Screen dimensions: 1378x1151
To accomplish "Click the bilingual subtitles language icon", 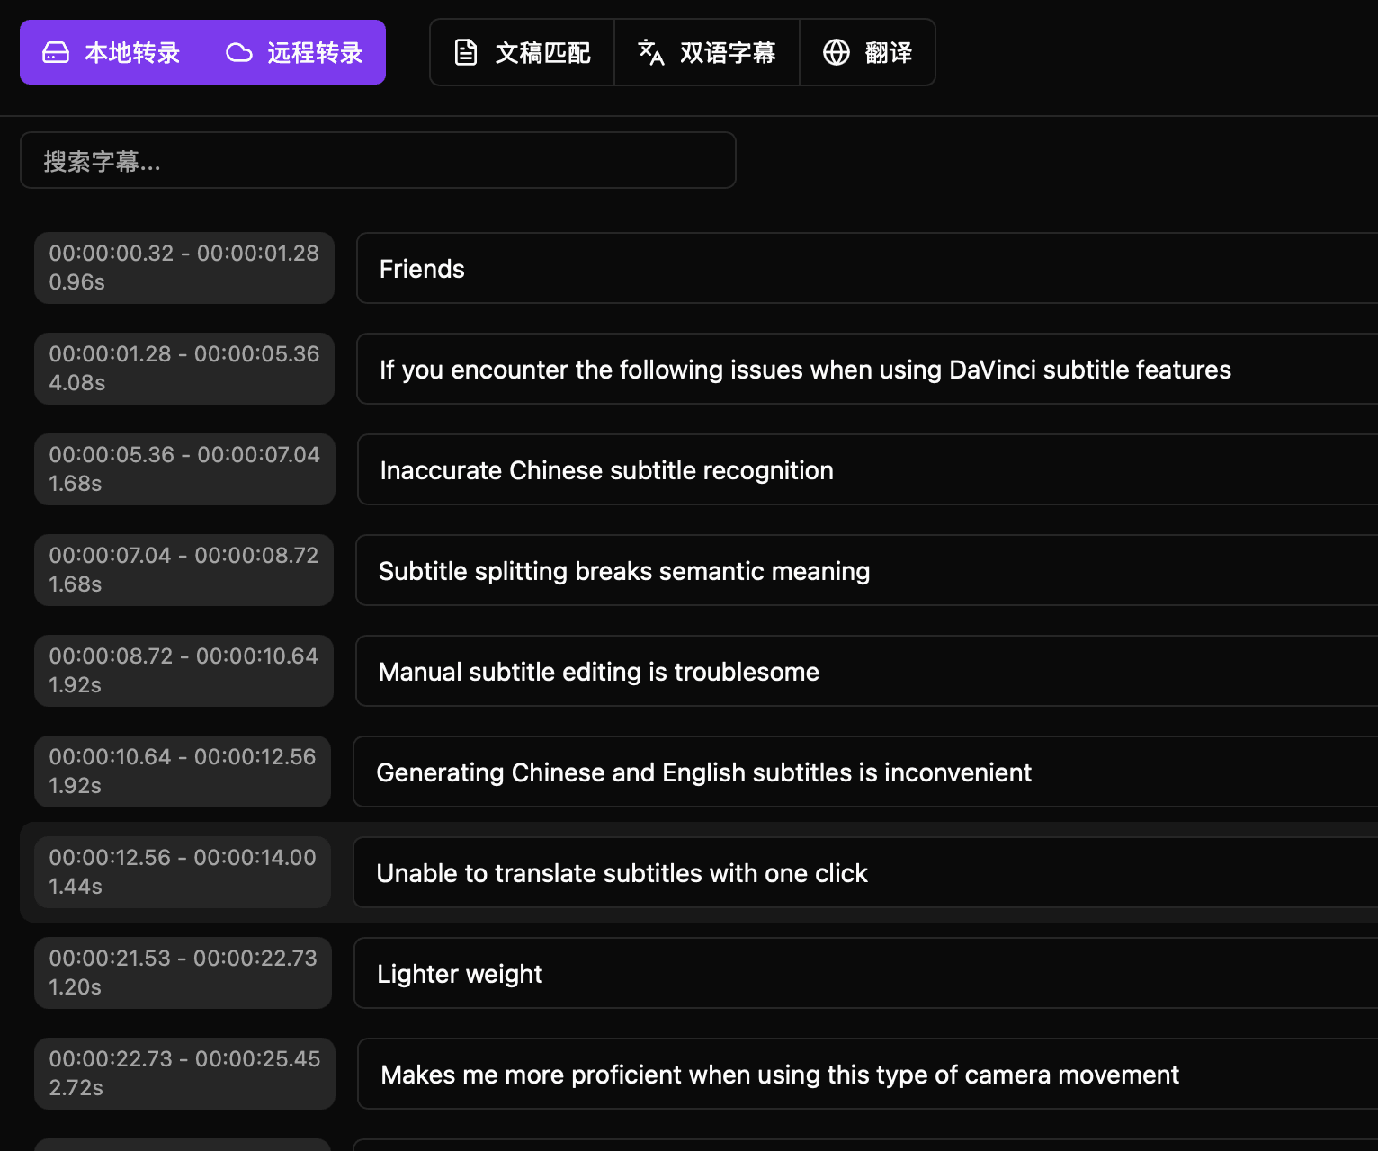I will (x=650, y=53).
